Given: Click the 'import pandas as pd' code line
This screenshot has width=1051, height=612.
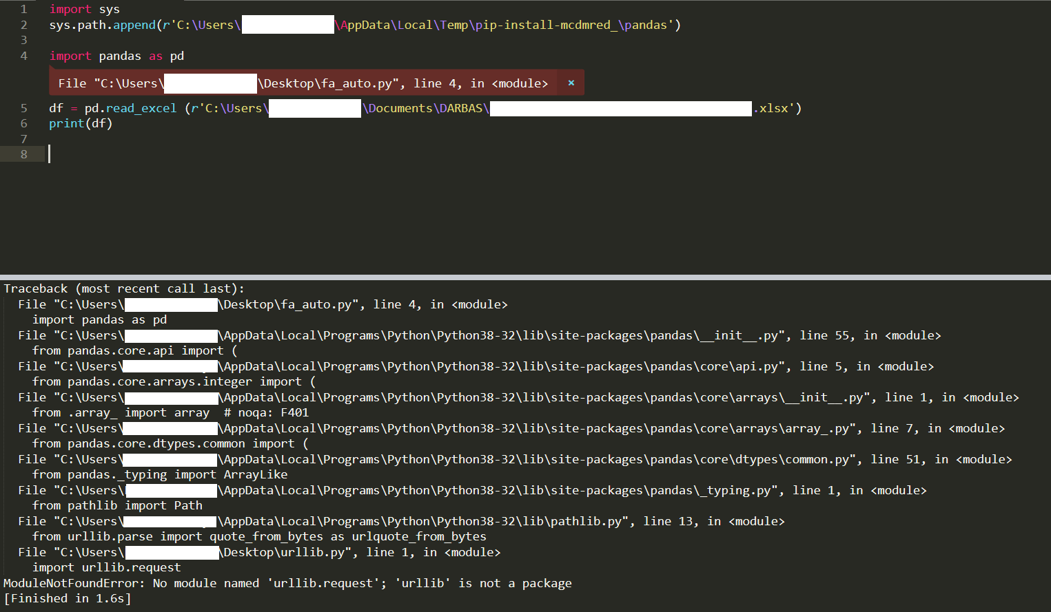Looking at the screenshot, I should [116, 56].
